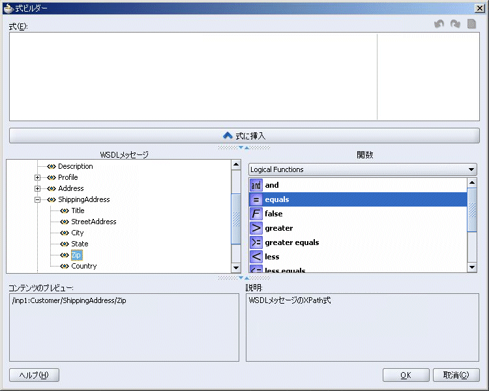This screenshot has width=489, height=391.
Task: Click the clear document icon above expression
Action: 472,24
